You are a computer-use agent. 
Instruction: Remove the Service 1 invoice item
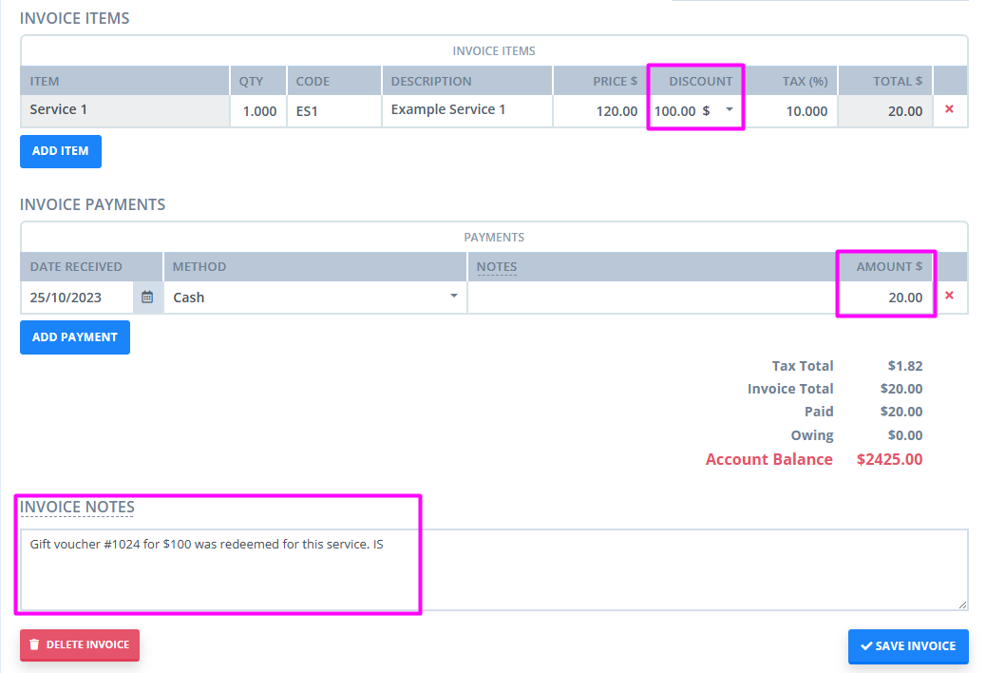click(x=949, y=109)
